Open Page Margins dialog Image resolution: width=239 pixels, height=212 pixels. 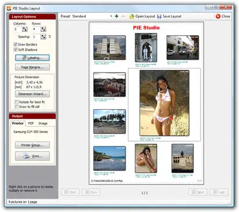tap(32, 67)
